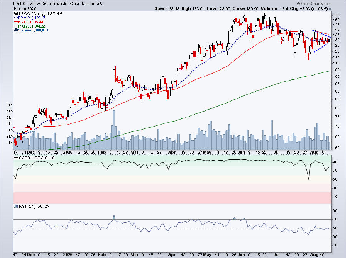Click the SCTR-LSCC 81.0 panel label
Viewport: 346px width, 258px height.
pyautogui.click(x=37, y=158)
